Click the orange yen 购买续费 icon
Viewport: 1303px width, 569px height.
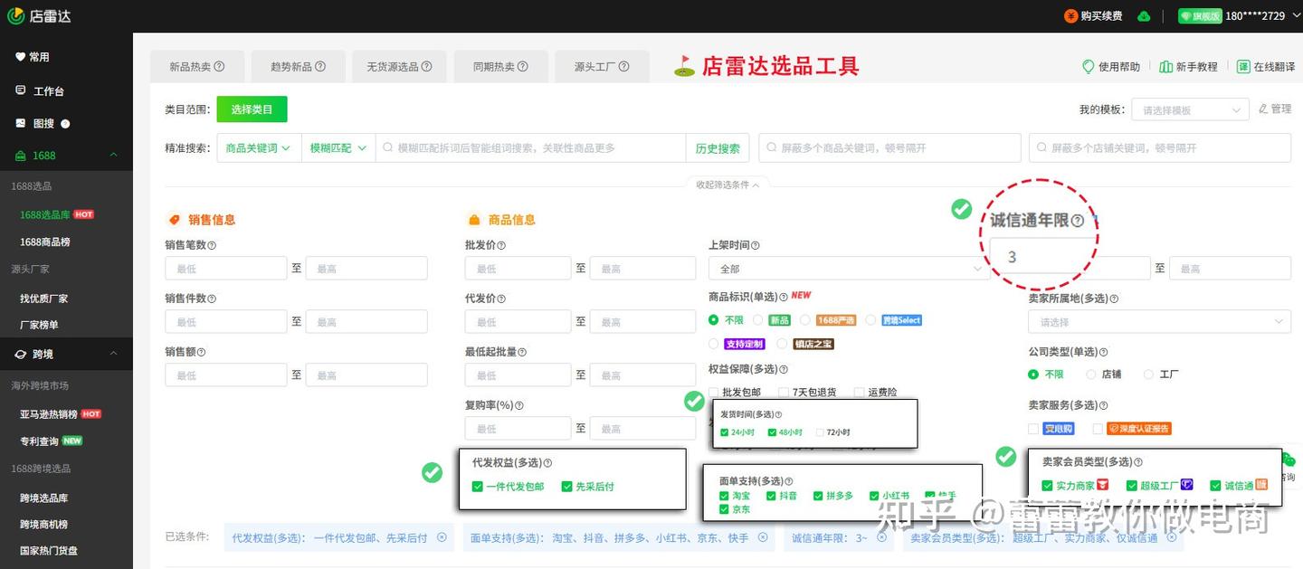point(1071,15)
